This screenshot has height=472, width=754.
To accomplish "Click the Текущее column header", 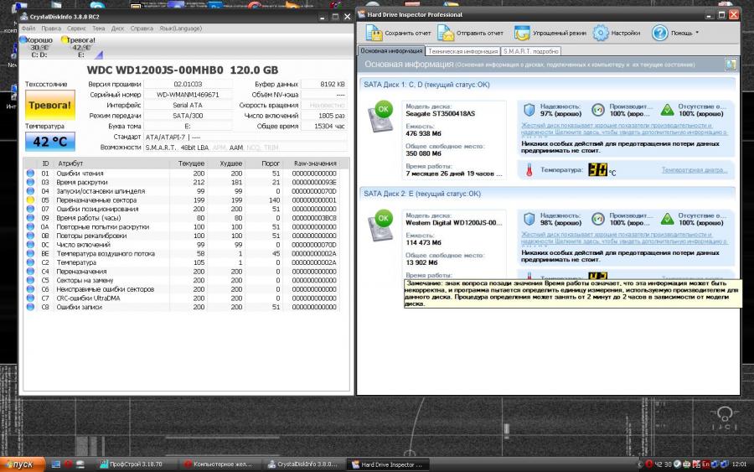I will [190, 163].
